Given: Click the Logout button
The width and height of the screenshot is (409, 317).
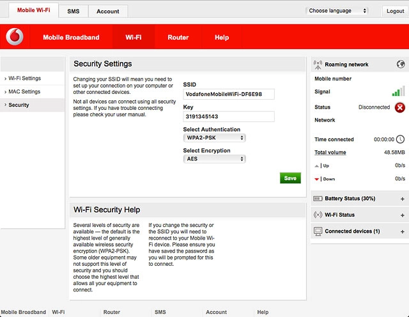Looking at the screenshot, I should pyautogui.click(x=395, y=11).
